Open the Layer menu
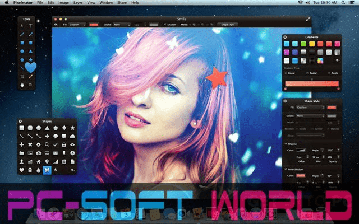The height and width of the screenshot is (224, 359). [78, 2]
